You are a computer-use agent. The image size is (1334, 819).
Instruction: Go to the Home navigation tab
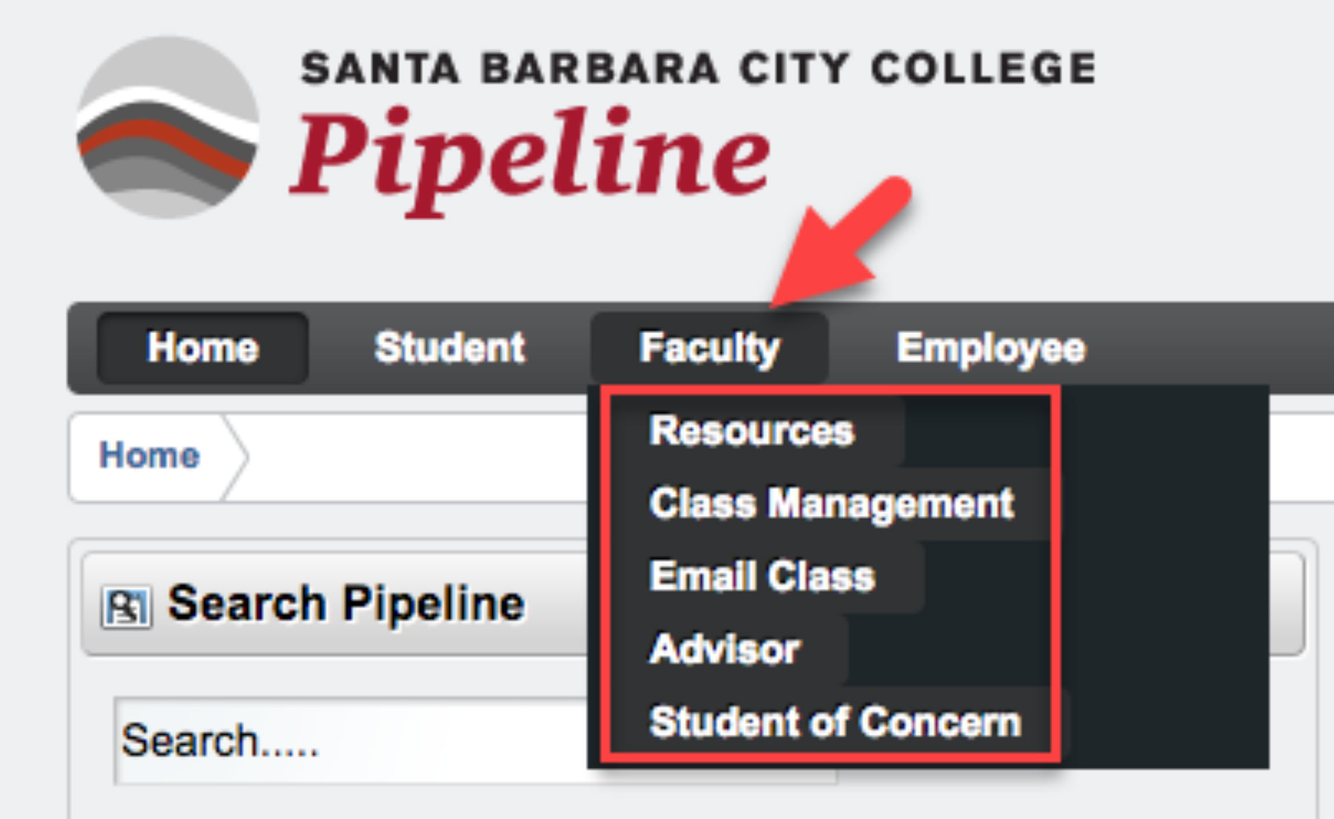tap(202, 348)
